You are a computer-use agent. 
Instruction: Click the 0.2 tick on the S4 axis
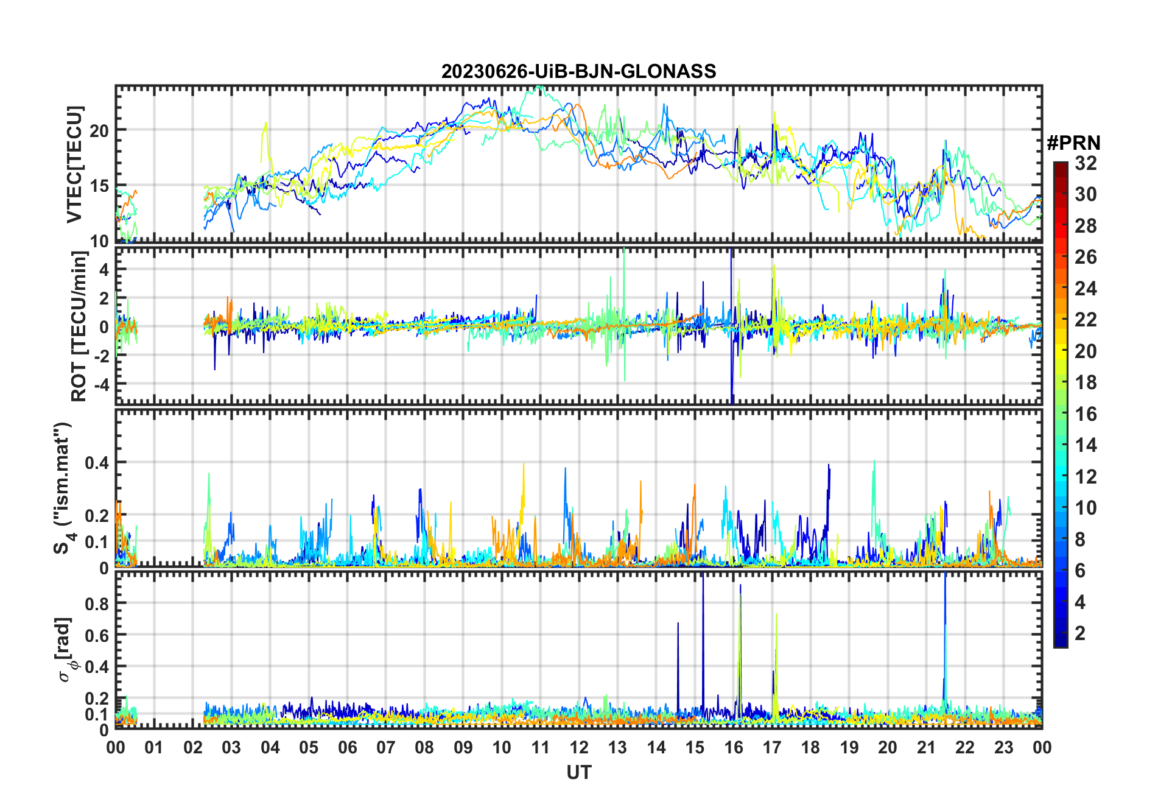[97, 515]
